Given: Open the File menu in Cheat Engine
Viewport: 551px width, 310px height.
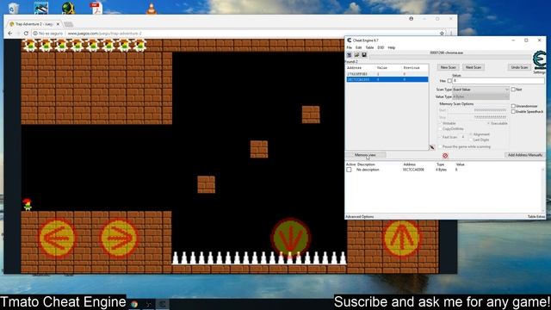Looking at the screenshot, I should pos(349,47).
